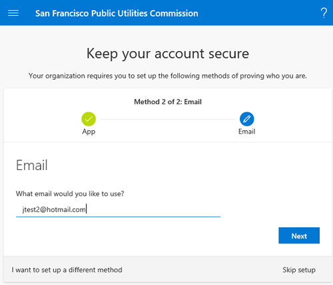Click the progress line connecting App and Email steps
Image resolution: width=333 pixels, height=285 pixels.
[168, 119]
